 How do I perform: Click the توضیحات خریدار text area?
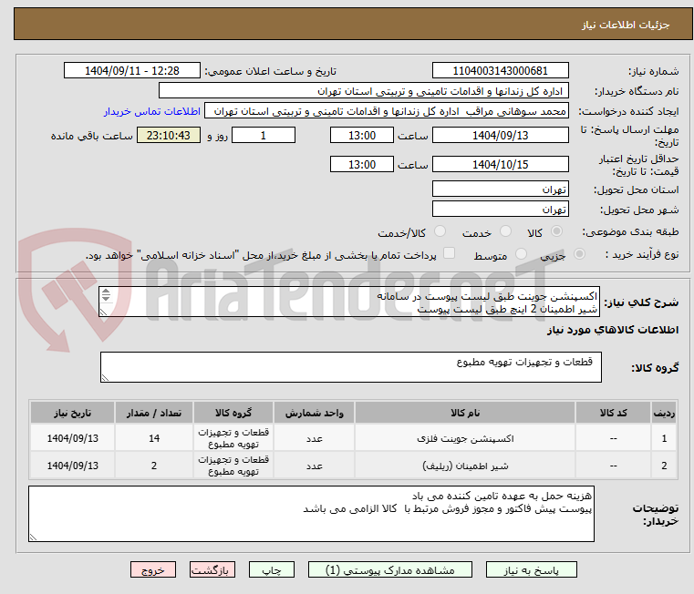[311, 514]
